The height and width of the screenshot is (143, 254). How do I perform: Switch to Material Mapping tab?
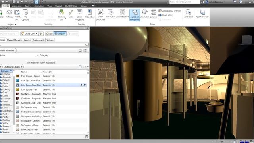(14, 40)
